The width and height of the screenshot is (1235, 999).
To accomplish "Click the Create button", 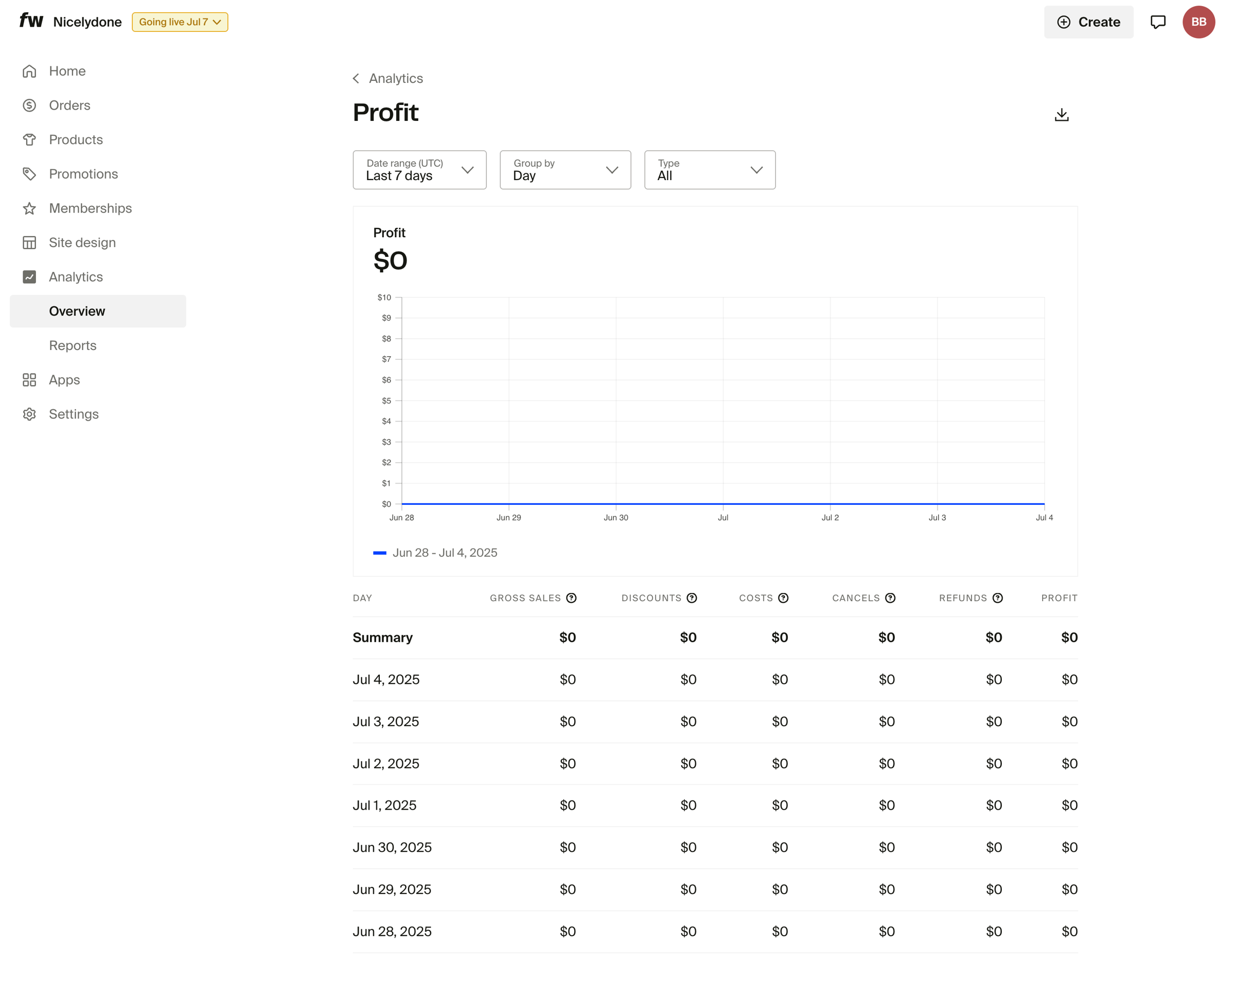I will tap(1088, 22).
